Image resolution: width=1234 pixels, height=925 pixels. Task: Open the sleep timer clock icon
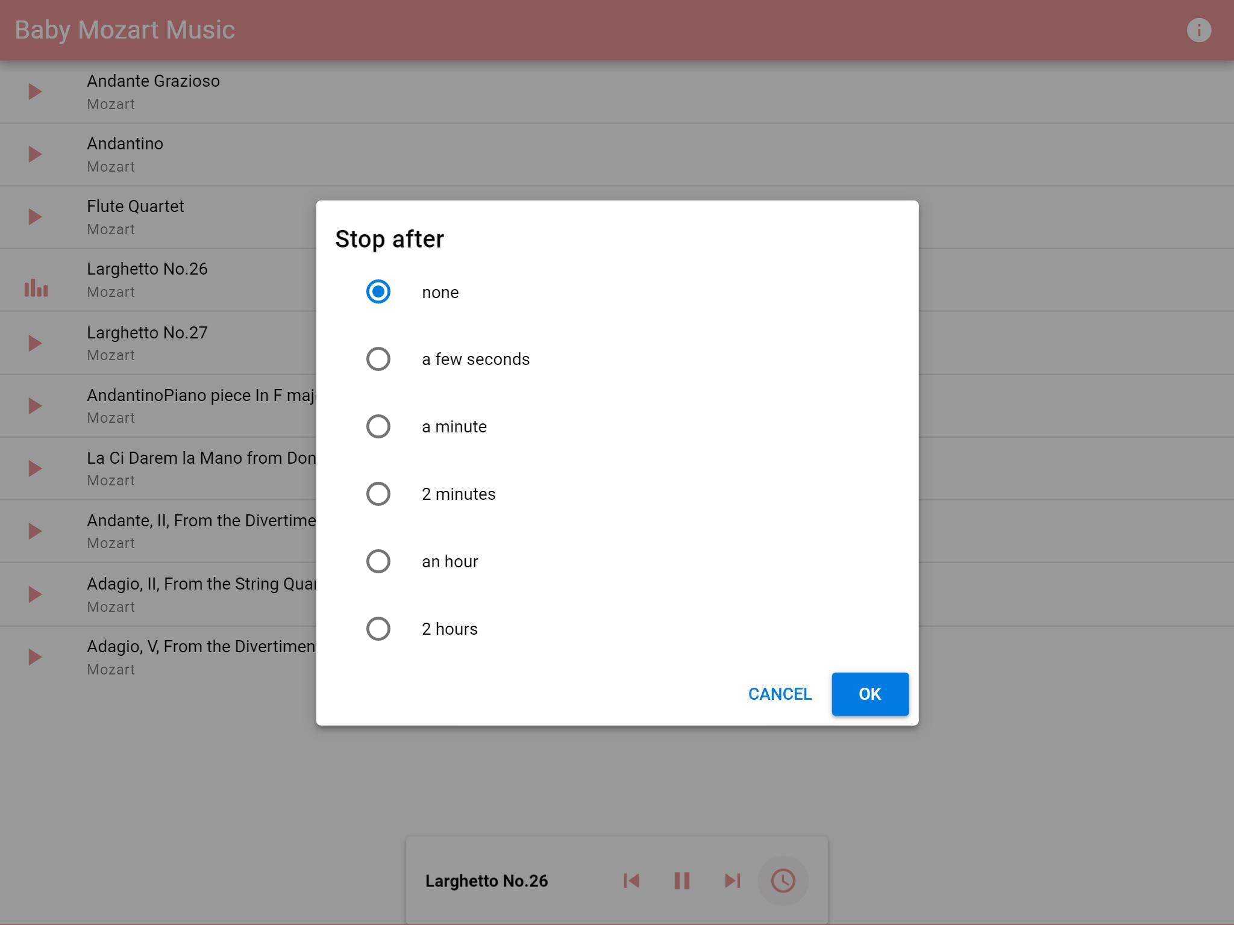[x=783, y=881]
